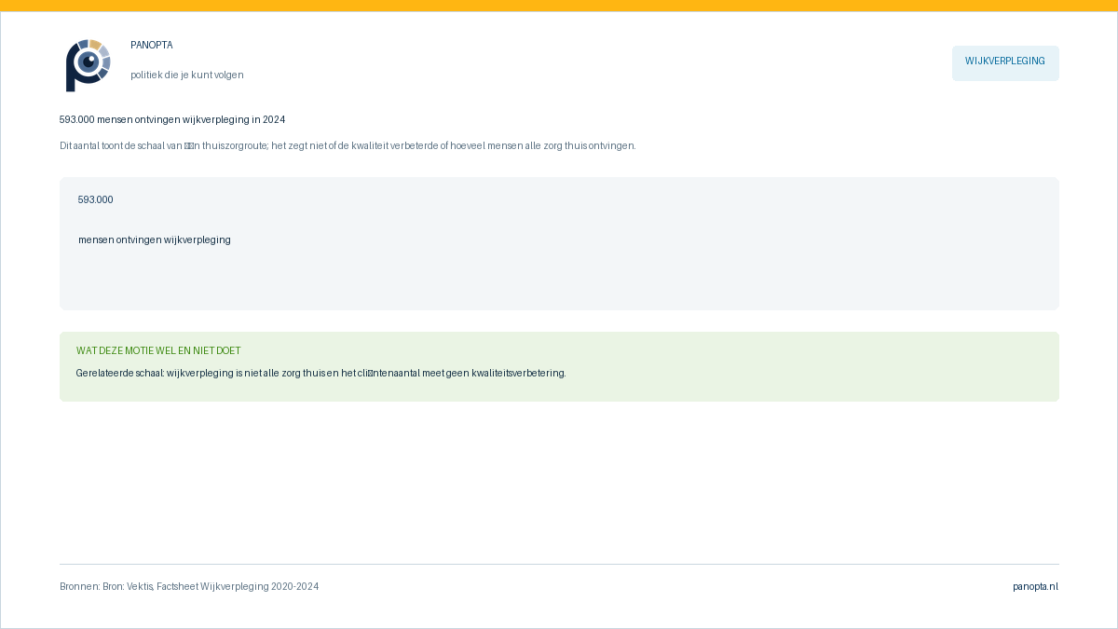This screenshot has height=629, width=1118.
Task: Click the tagline 'politiek die je kunt volgen'
Action: [x=187, y=75]
